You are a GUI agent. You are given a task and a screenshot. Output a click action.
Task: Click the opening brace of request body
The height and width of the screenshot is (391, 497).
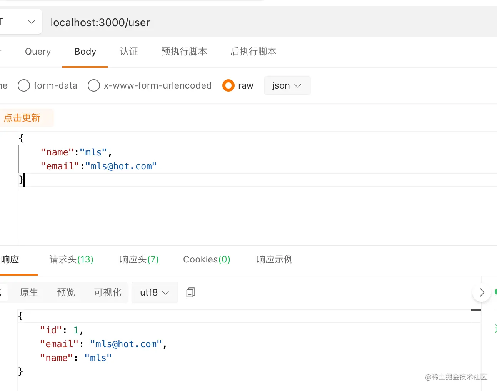21,138
